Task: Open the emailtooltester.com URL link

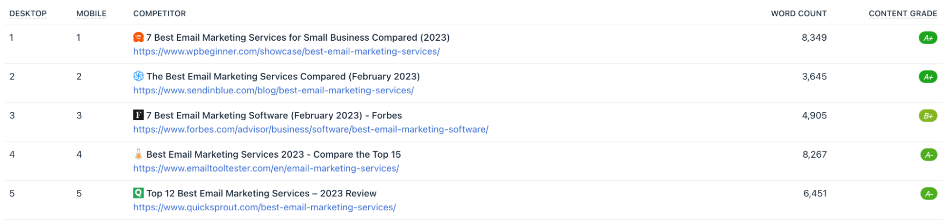Action: coord(266,168)
